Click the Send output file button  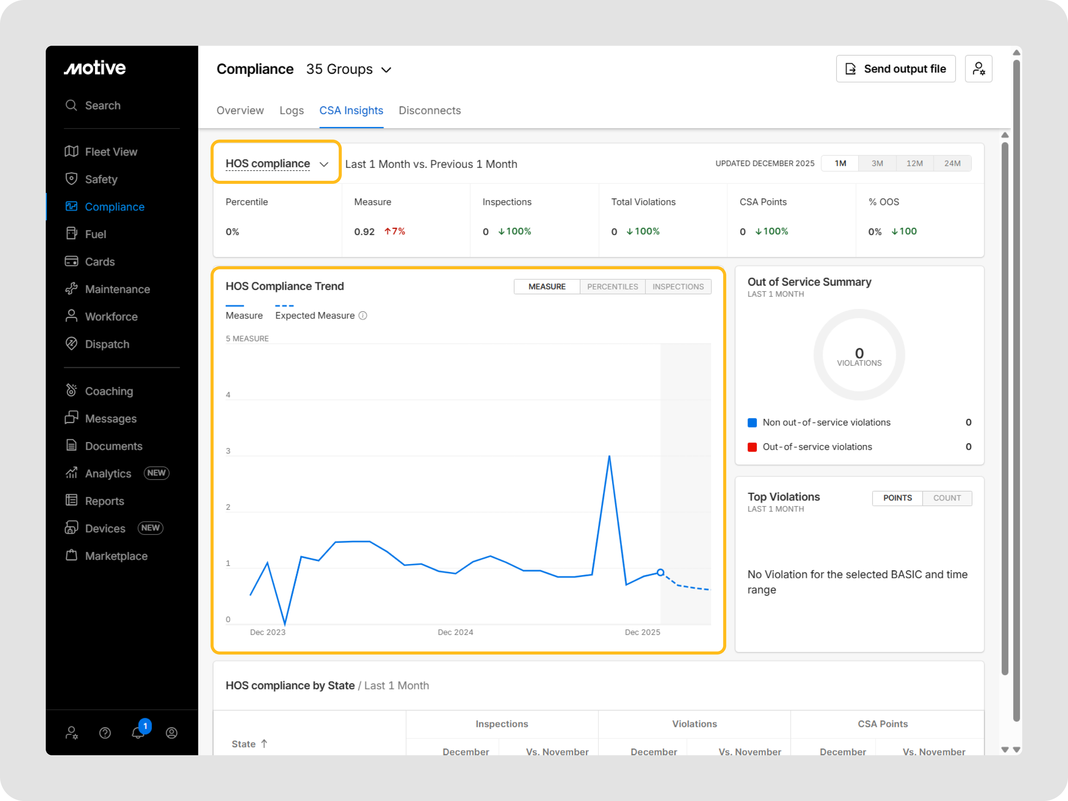(895, 69)
